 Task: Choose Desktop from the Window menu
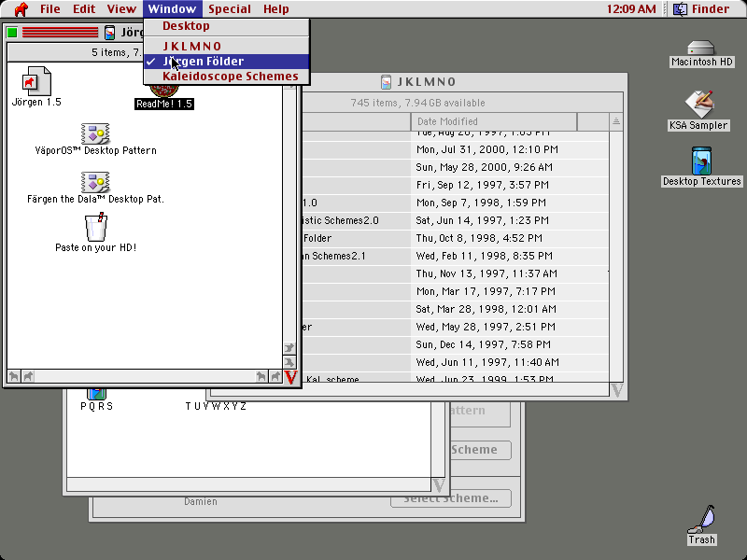pyautogui.click(x=226, y=26)
